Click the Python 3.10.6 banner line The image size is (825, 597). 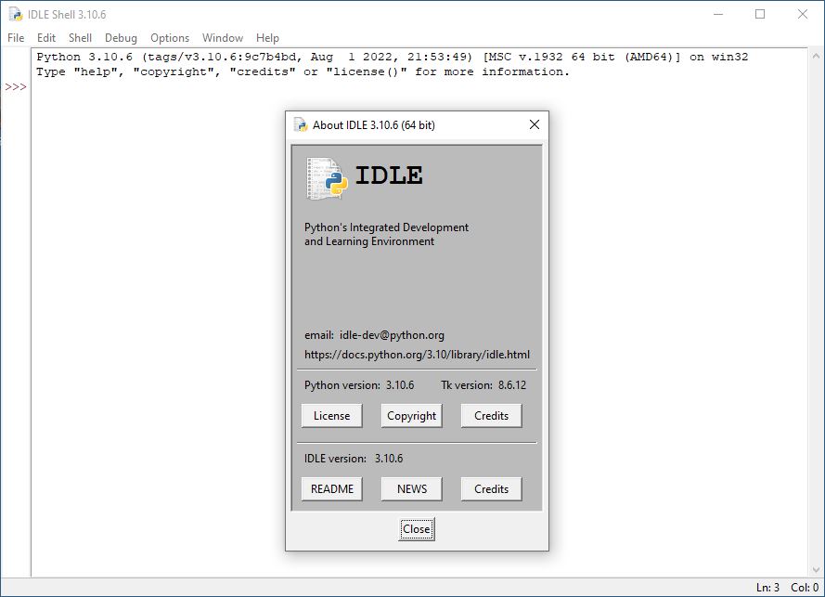[392, 57]
